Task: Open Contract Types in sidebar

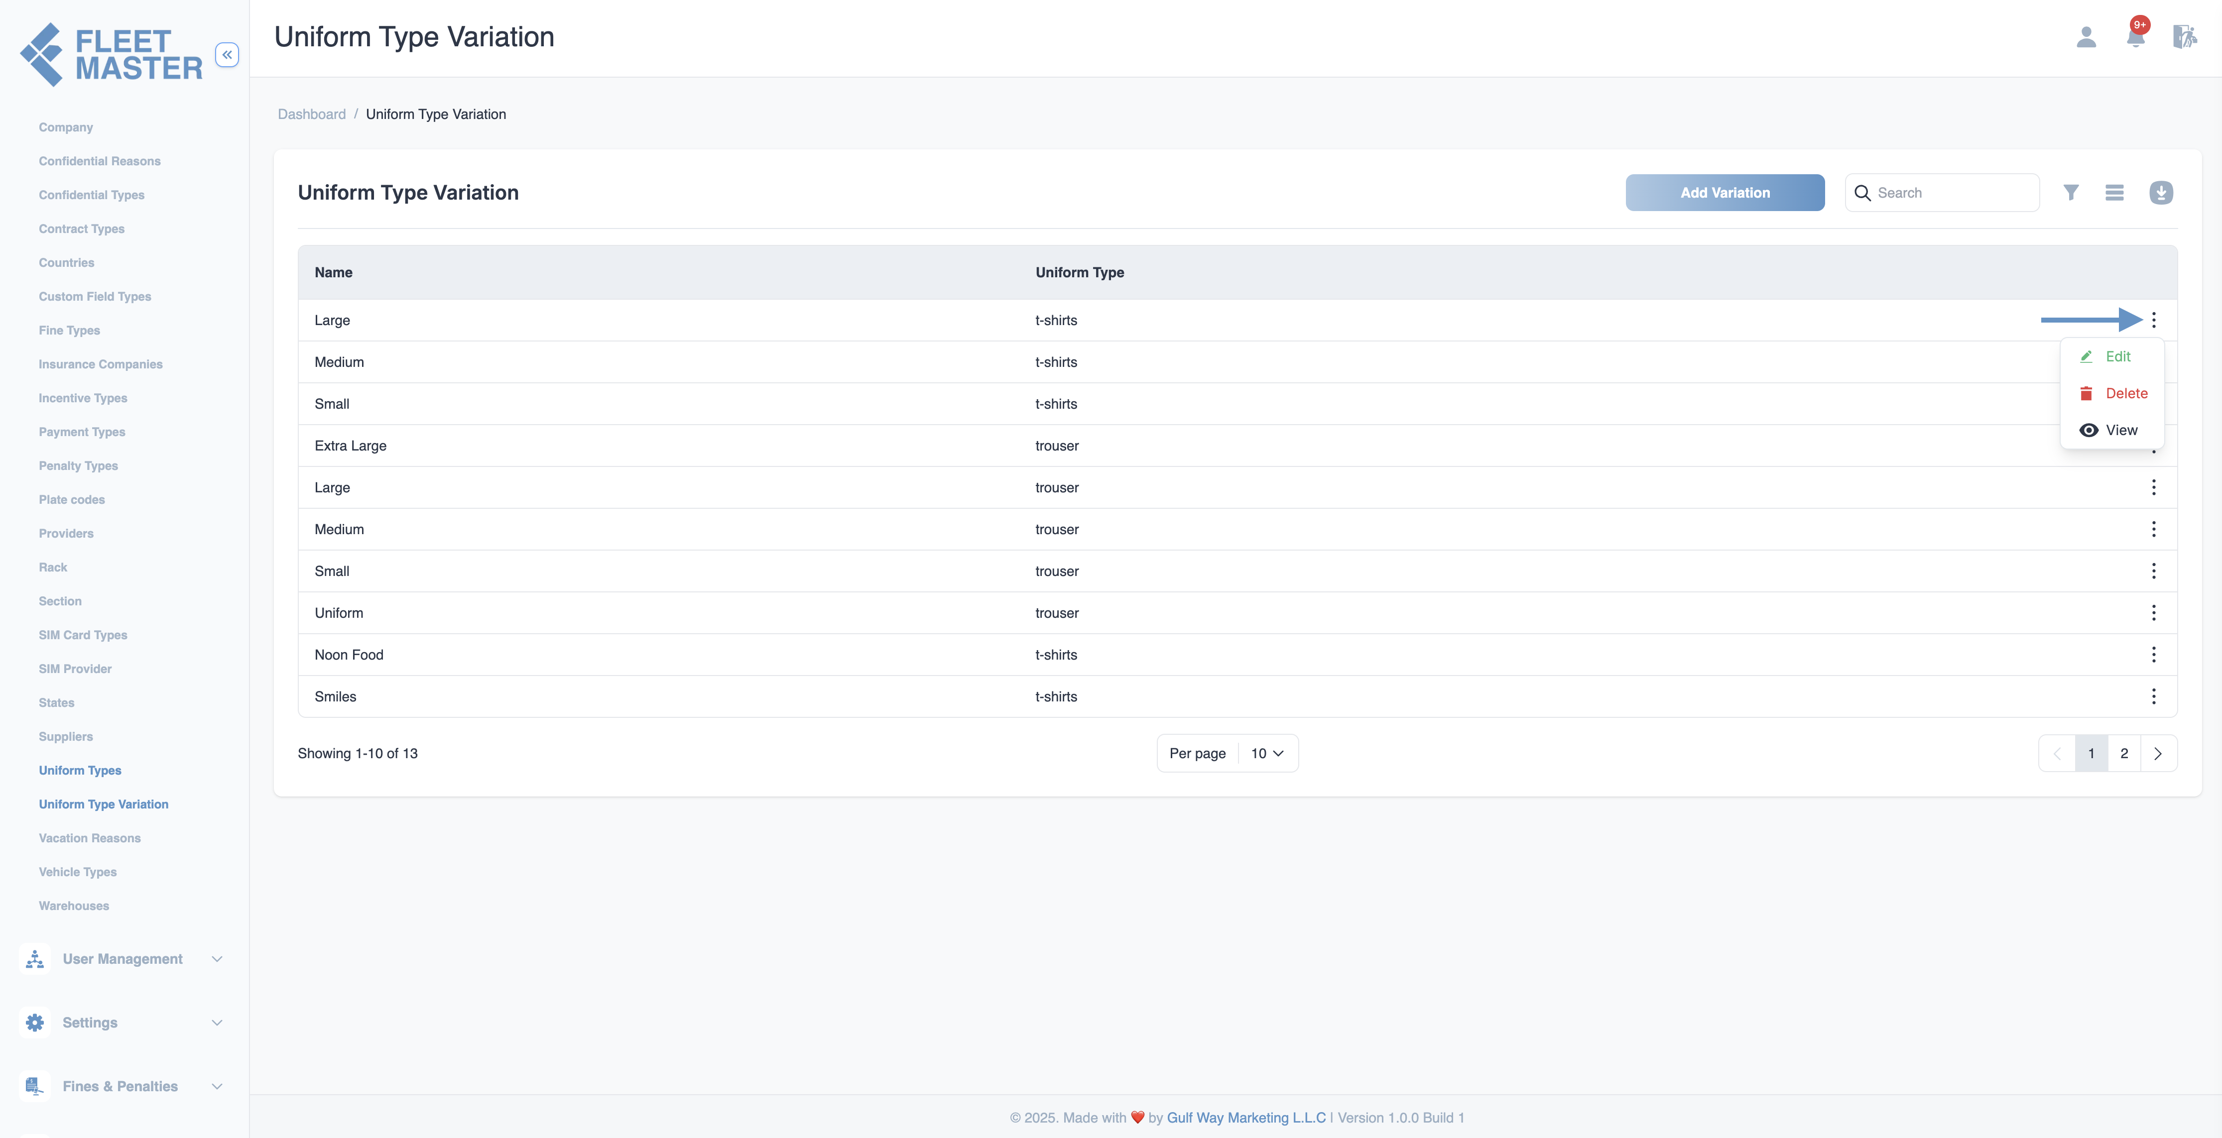Action: 81,228
